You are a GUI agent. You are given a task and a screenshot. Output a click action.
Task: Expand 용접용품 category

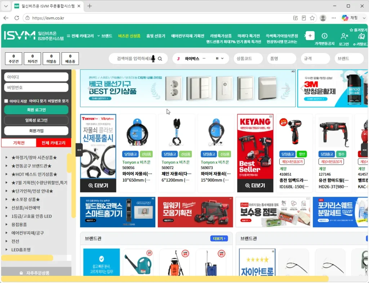pos(6,225)
